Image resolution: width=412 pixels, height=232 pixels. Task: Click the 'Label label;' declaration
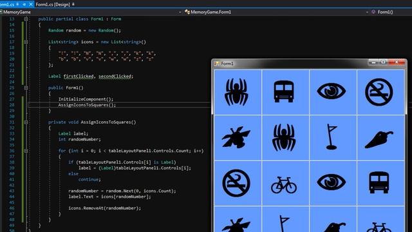[73, 133]
